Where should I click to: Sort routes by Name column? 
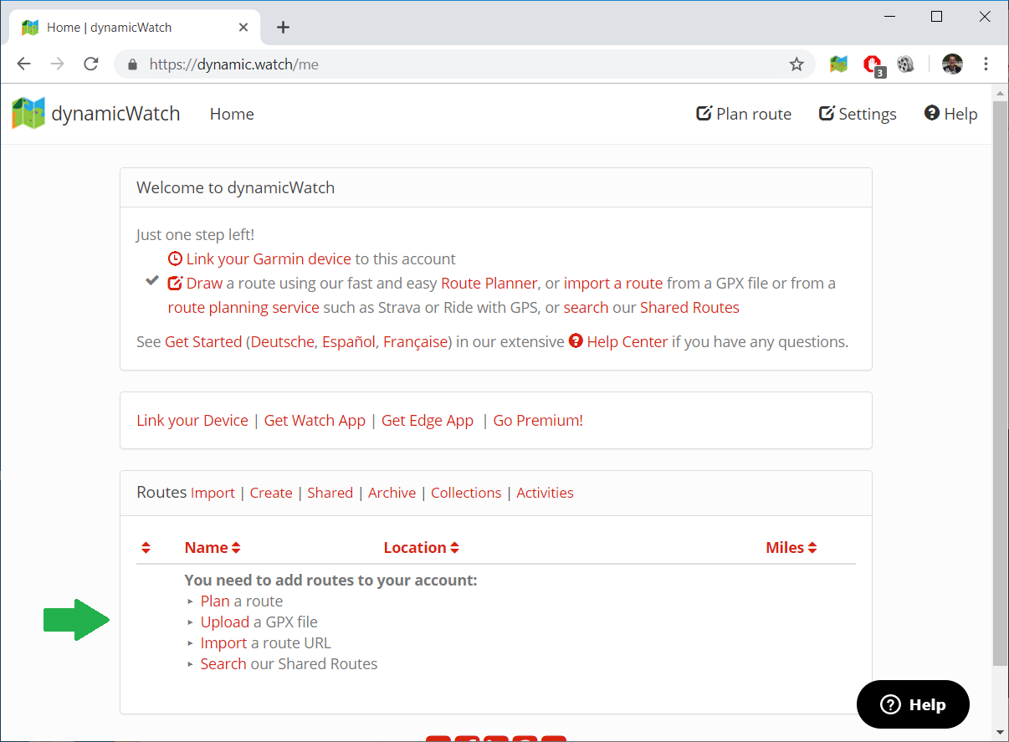pos(213,548)
